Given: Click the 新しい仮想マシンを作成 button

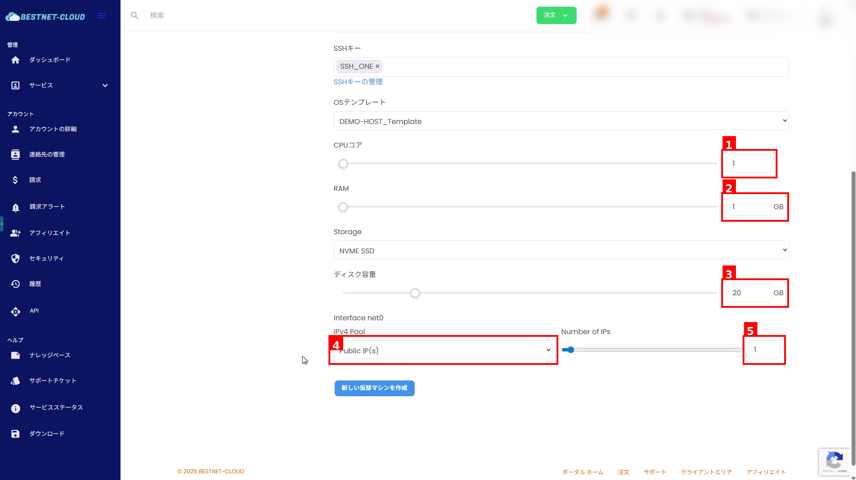Looking at the screenshot, I should click(374, 388).
